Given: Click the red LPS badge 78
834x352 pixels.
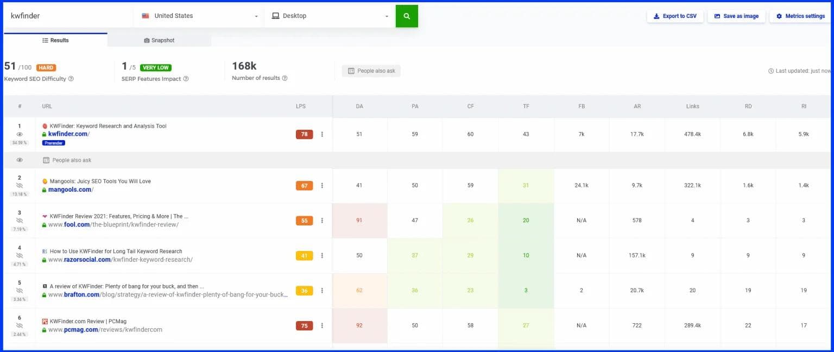Looking at the screenshot, I should click(304, 134).
